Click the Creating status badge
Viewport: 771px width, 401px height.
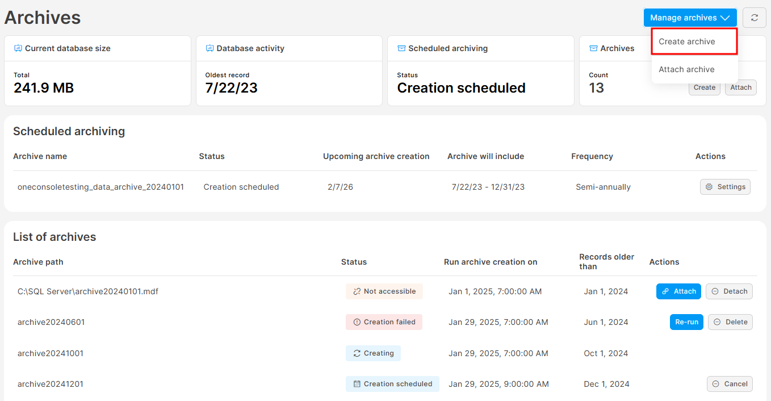point(373,353)
